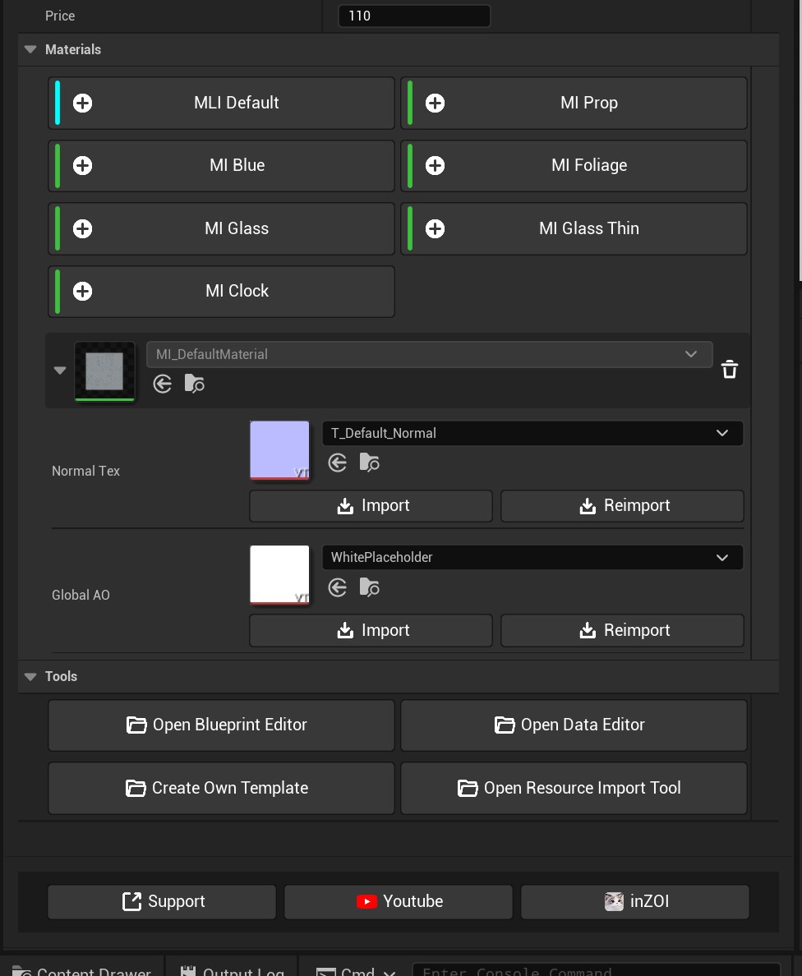The width and height of the screenshot is (802, 976).
Task: Click the Normal Tex label
Action: [86, 472]
